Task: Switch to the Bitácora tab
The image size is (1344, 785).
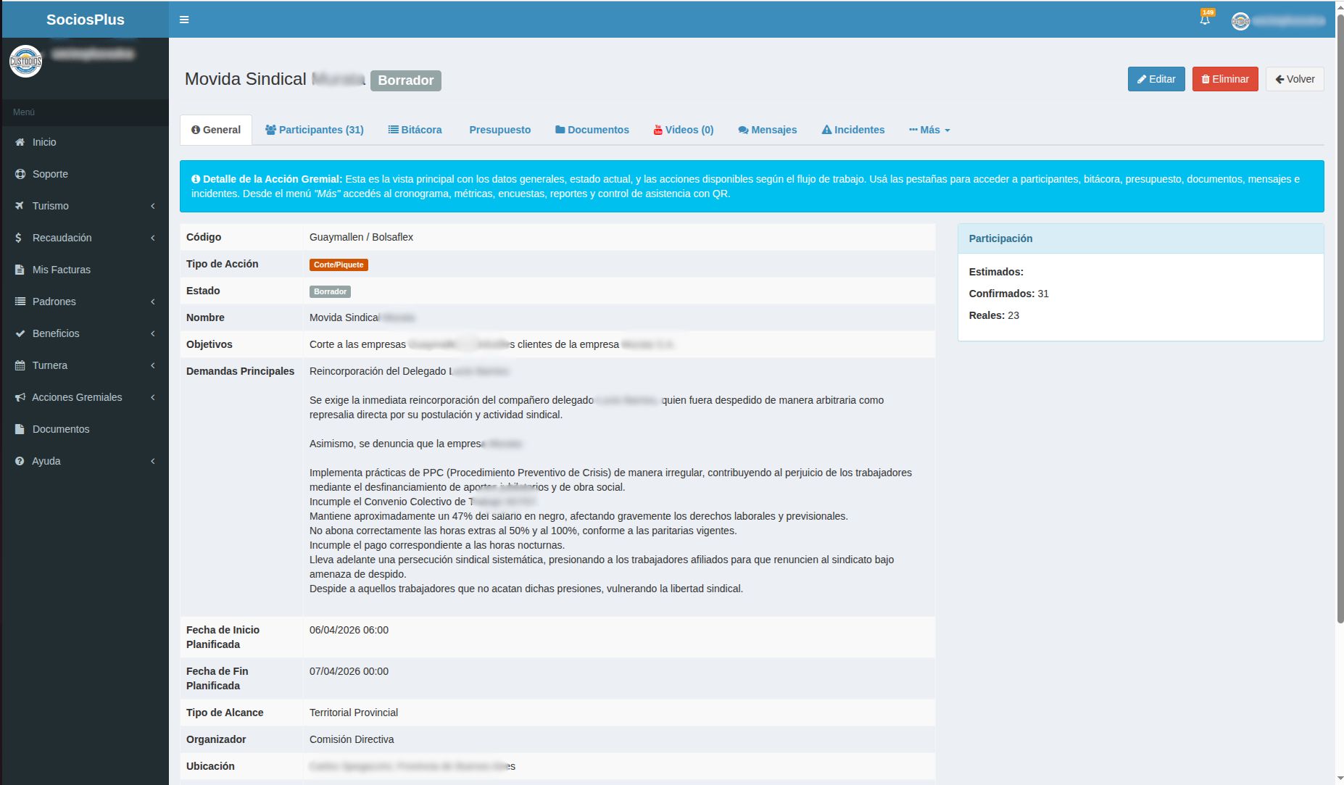Action: [x=415, y=130]
